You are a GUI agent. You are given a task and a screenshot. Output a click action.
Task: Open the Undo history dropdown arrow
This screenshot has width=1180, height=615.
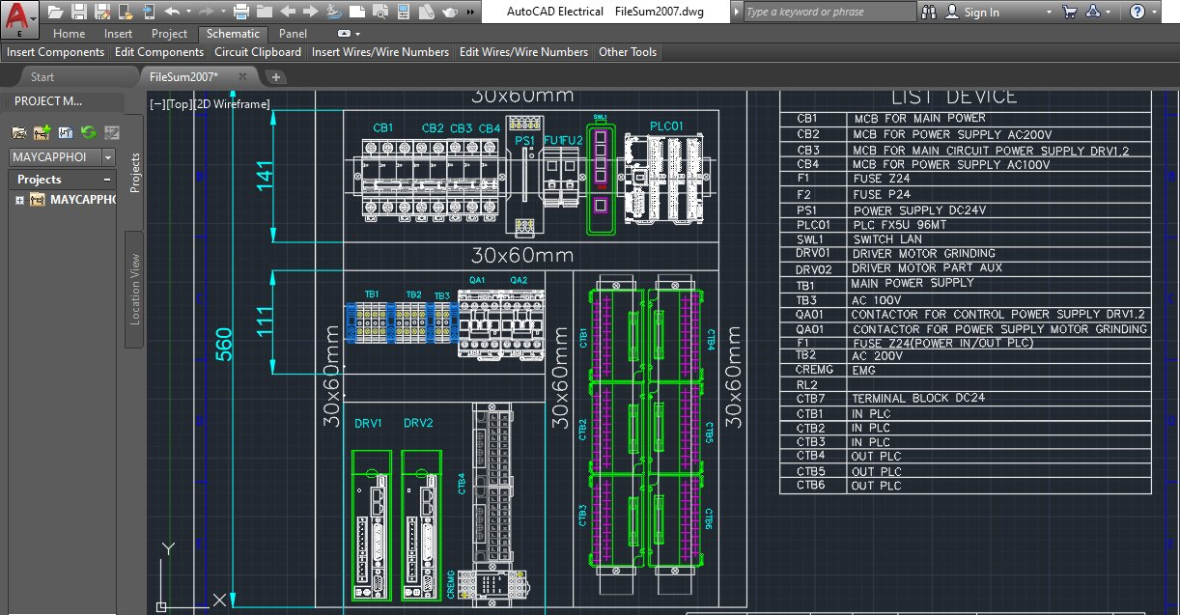pyautogui.click(x=188, y=12)
